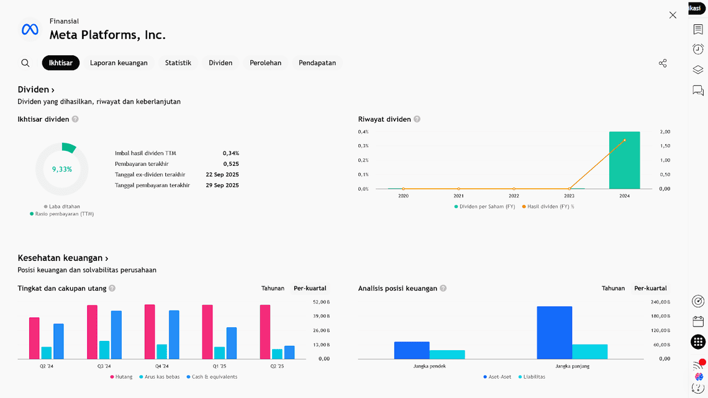Viewport: 708px width, 398px height.
Task: Select Per-kuartal for debt chart
Action: pyautogui.click(x=310, y=288)
